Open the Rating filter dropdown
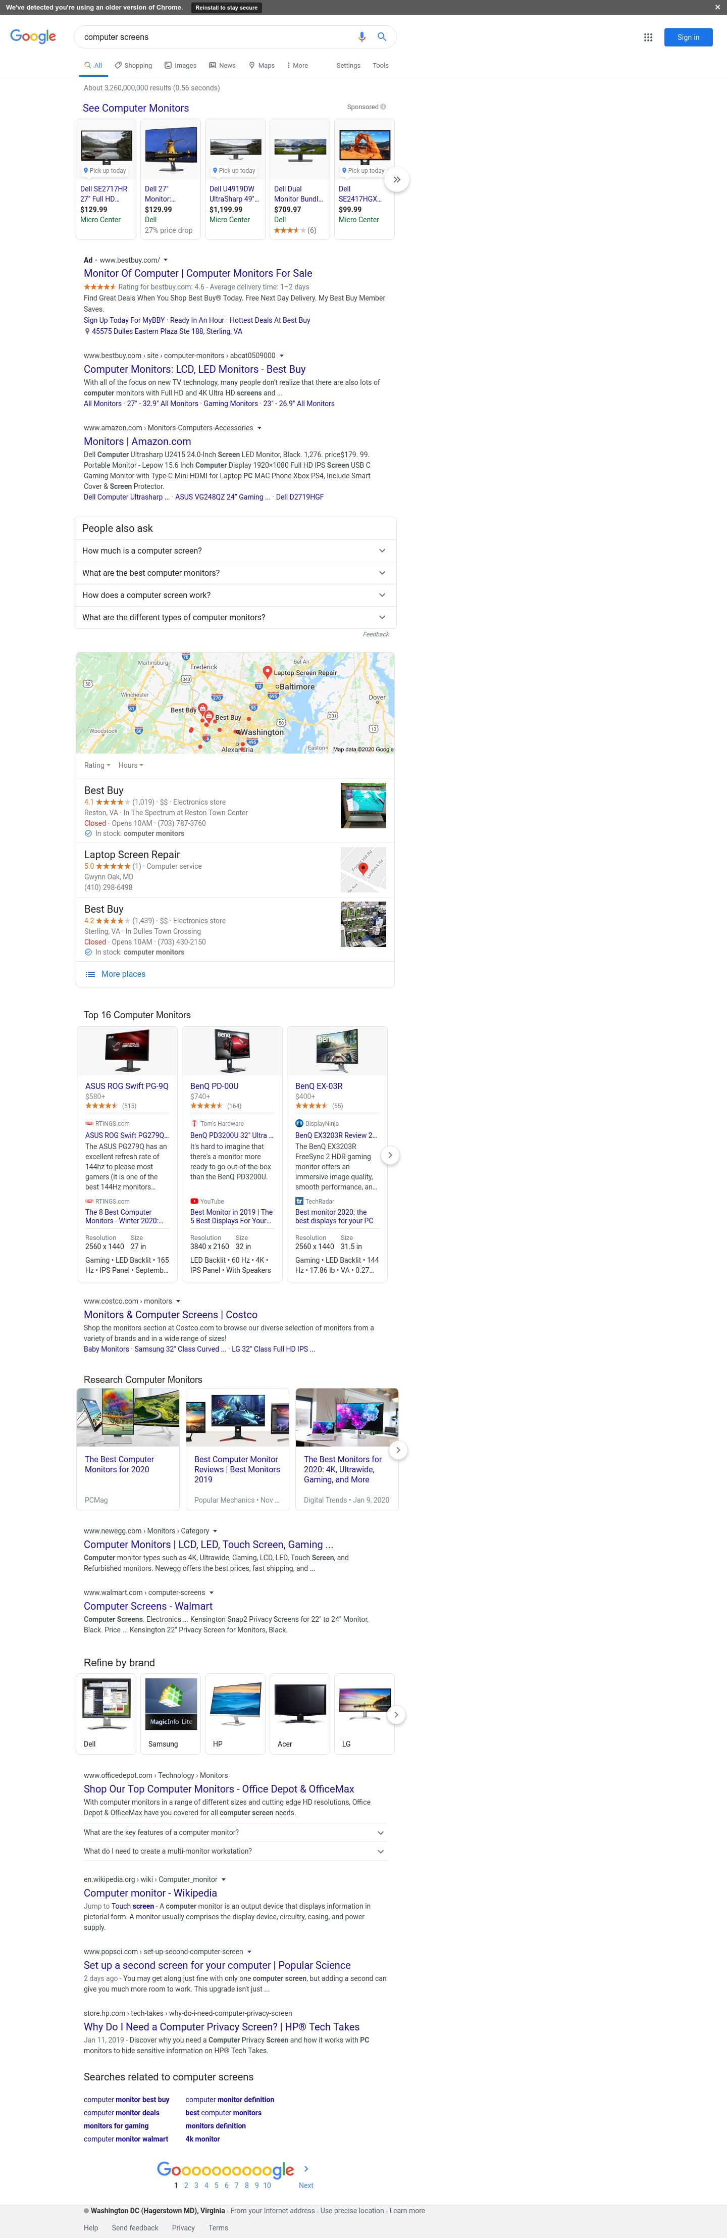The height and width of the screenshot is (2238, 727). pyautogui.click(x=97, y=765)
